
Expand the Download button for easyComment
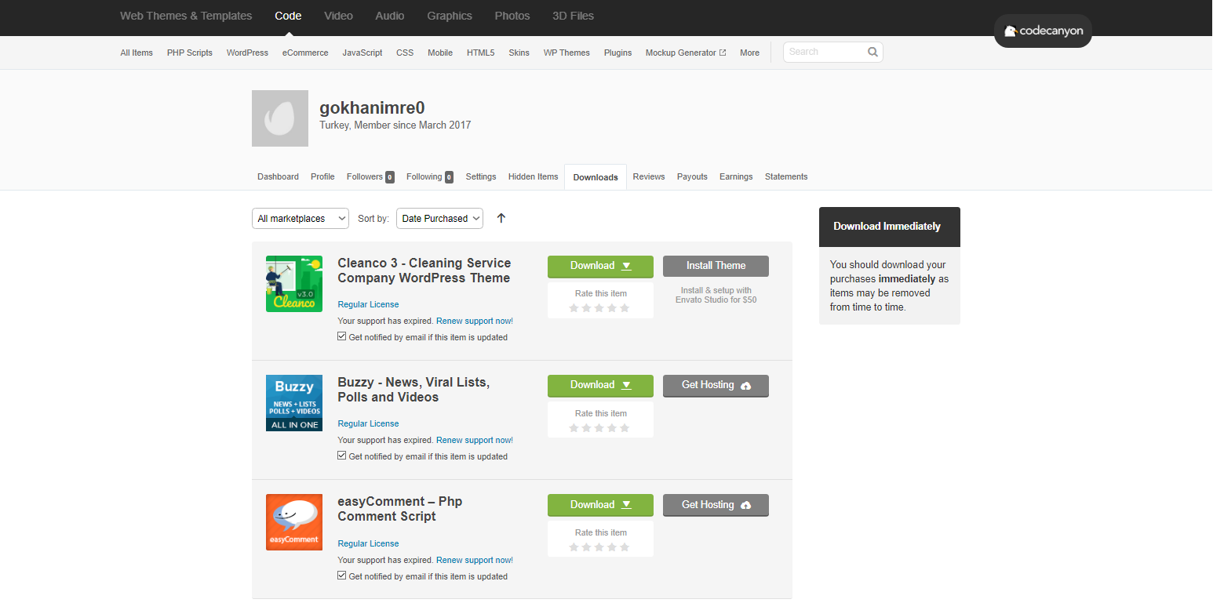[x=600, y=505]
